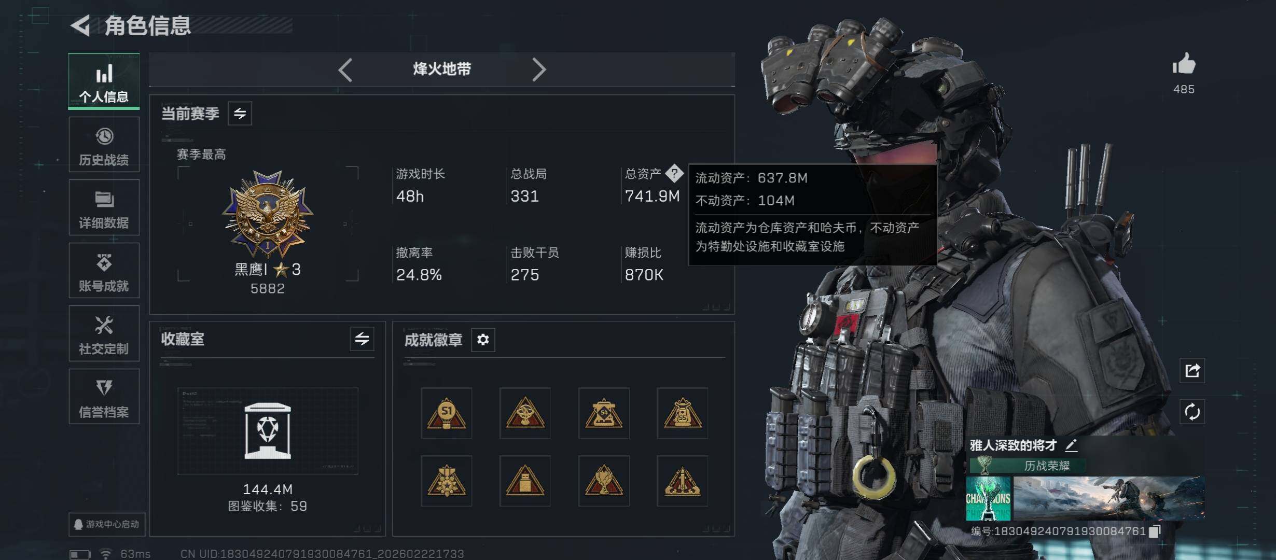
Task: Open 成就徽章 gear settings
Action: click(483, 340)
